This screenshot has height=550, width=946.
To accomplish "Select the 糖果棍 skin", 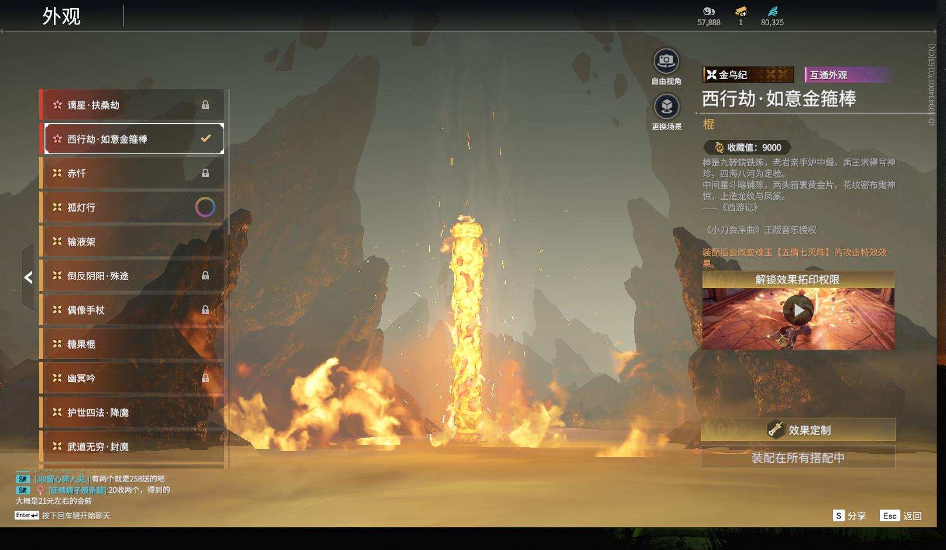I will pyautogui.click(x=132, y=344).
